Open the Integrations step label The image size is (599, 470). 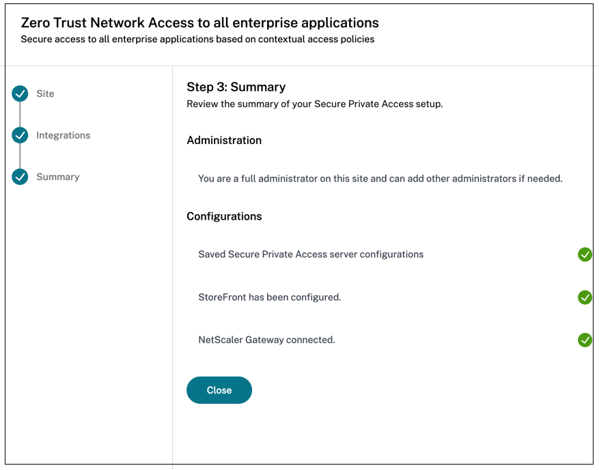(x=63, y=135)
